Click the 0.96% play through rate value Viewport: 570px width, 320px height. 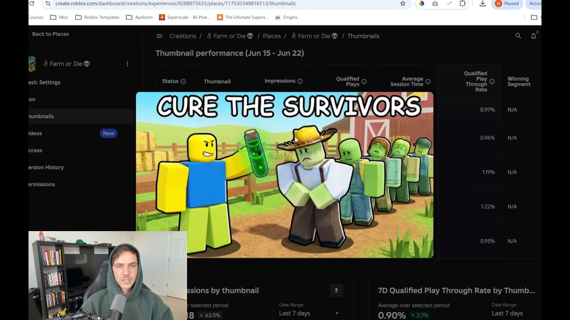pos(488,138)
